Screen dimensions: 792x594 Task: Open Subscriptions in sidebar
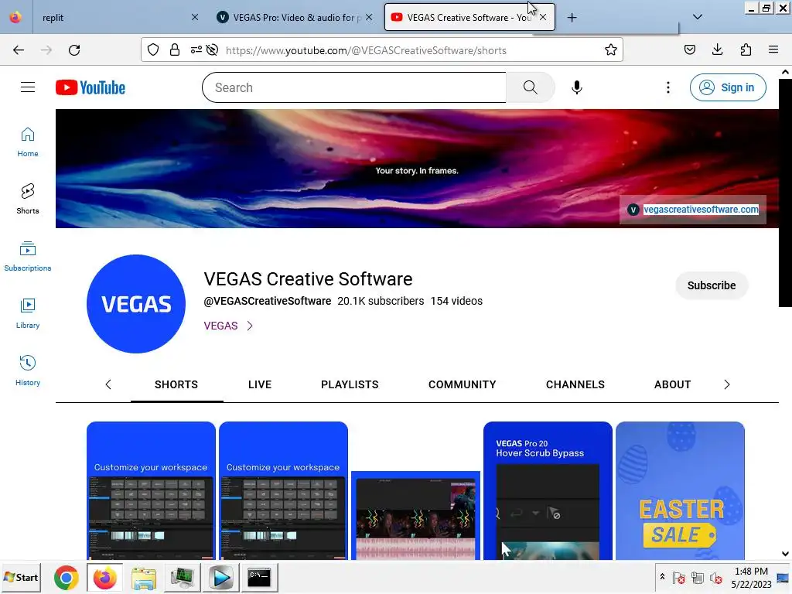pyautogui.click(x=28, y=257)
